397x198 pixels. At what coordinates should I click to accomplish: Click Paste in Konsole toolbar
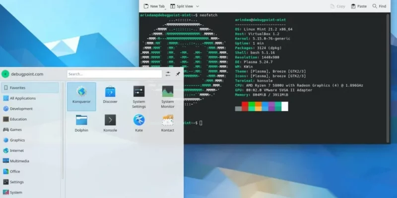(x=359, y=6)
